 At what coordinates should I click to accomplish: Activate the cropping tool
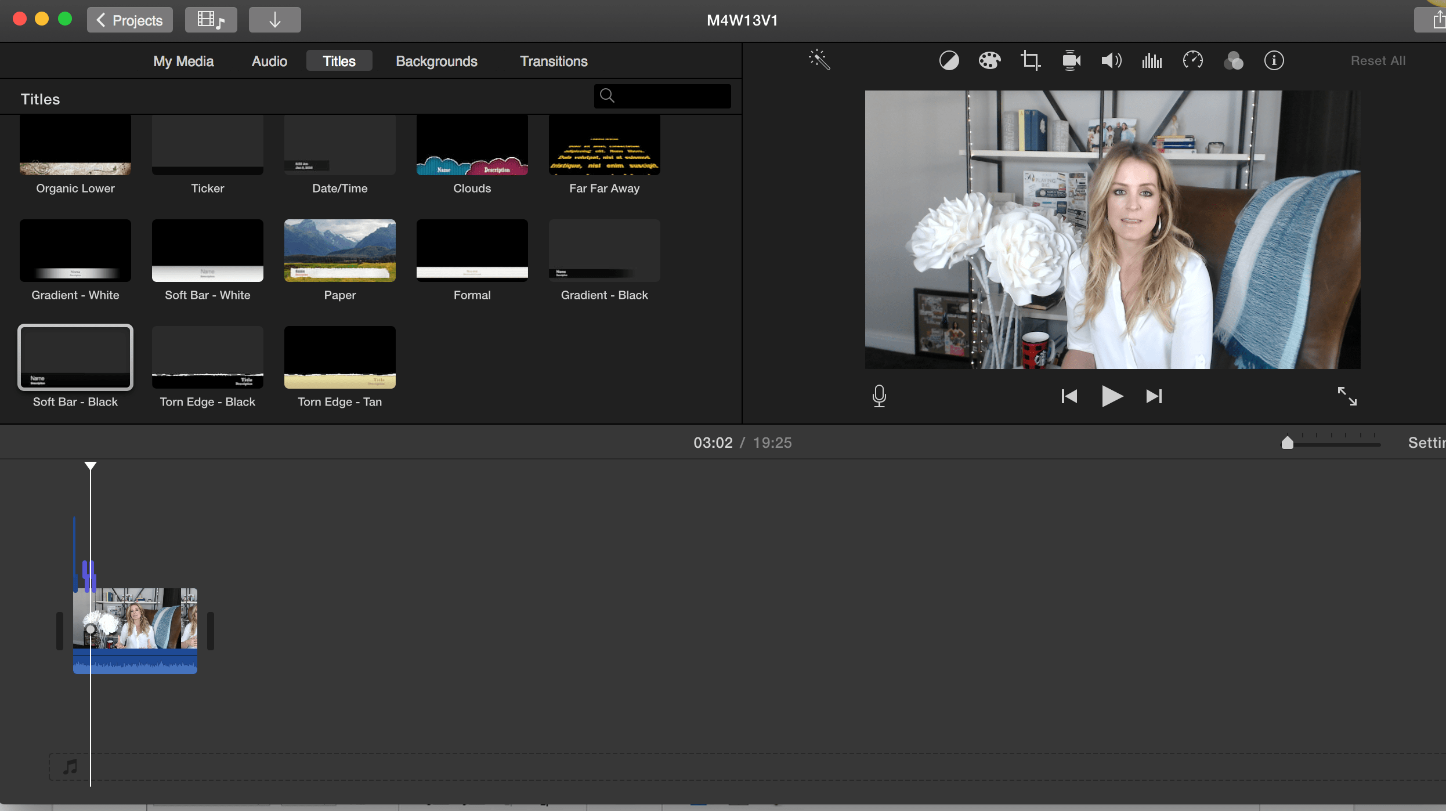click(1031, 60)
